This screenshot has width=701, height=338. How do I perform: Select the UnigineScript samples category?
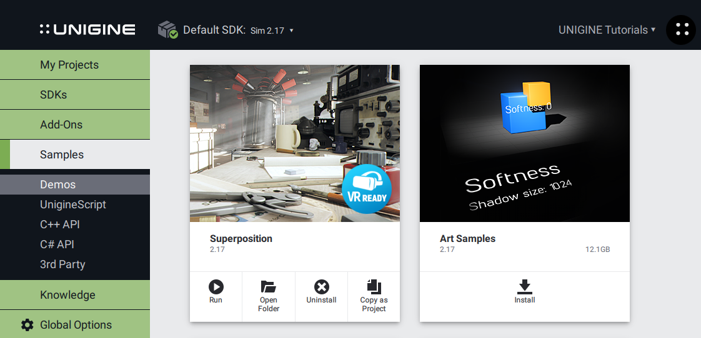click(73, 205)
